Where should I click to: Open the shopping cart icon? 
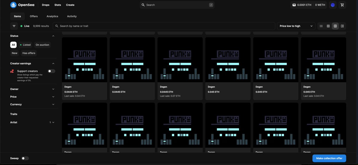tap(342, 5)
